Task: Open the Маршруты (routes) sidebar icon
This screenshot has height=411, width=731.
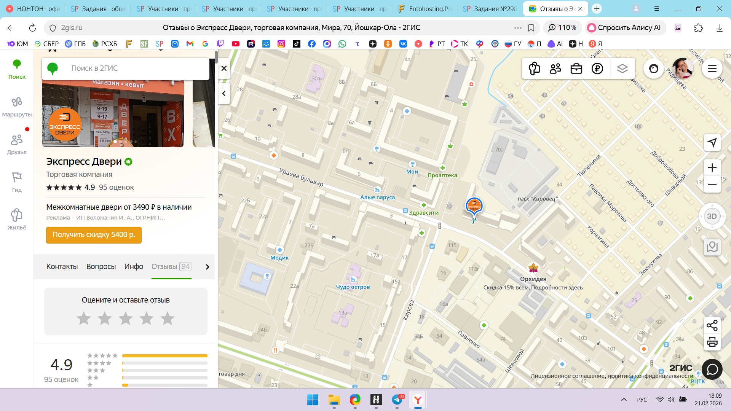Action: [x=17, y=106]
